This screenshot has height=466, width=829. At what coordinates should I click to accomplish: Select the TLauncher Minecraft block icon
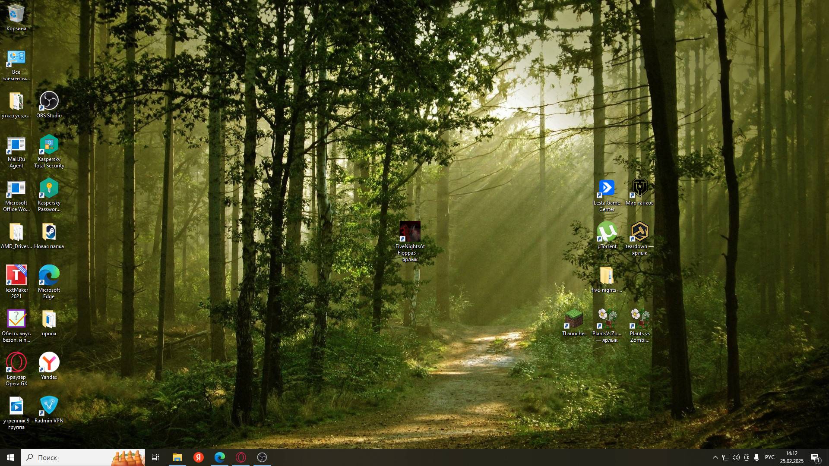click(x=574, y=319)
